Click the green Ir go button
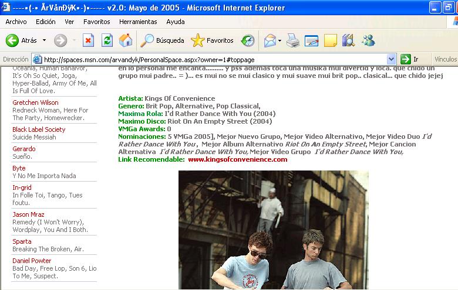 [410, 59]
